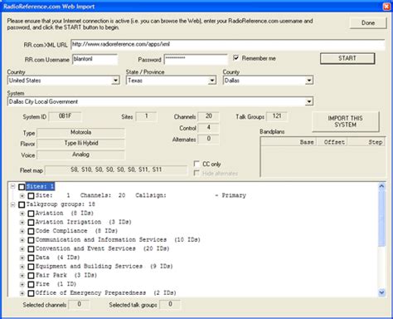Viewport: 393px width, 319px height.
Task: Check the Sites: 1 checkbox
Action: (22, 187)
